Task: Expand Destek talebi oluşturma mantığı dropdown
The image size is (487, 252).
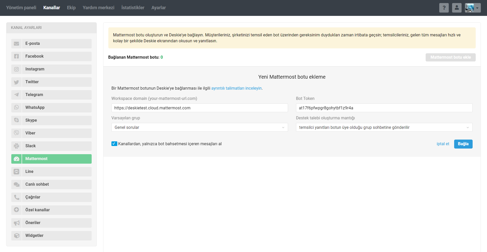Action: (x=384, y=127)
